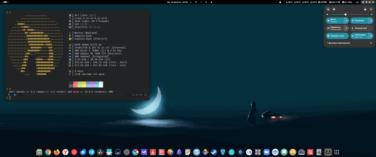The image size is (376, 157).
Task: Open clock and calendar in top bar
Action: pyautogui.click(x=178, y=2)
